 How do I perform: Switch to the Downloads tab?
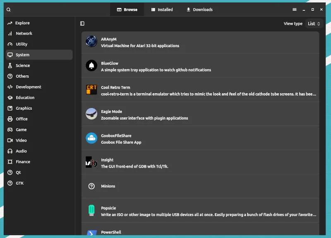tap(199, 10)
